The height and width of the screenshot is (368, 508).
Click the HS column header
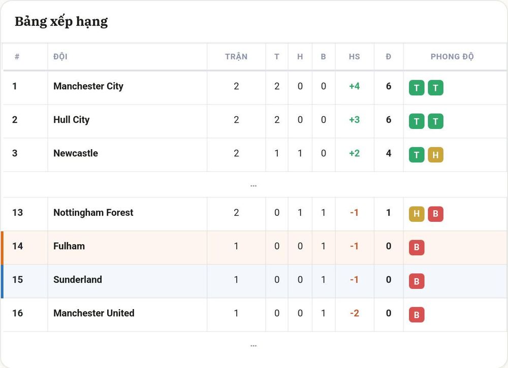(354, 57)
